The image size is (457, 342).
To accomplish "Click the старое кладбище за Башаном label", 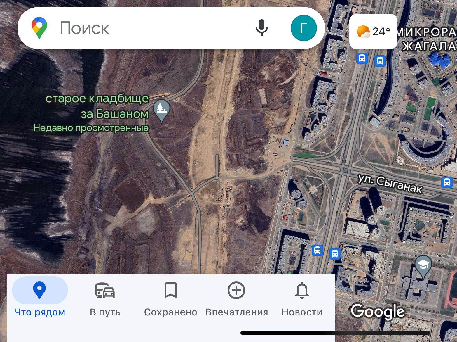I will 97,106.
